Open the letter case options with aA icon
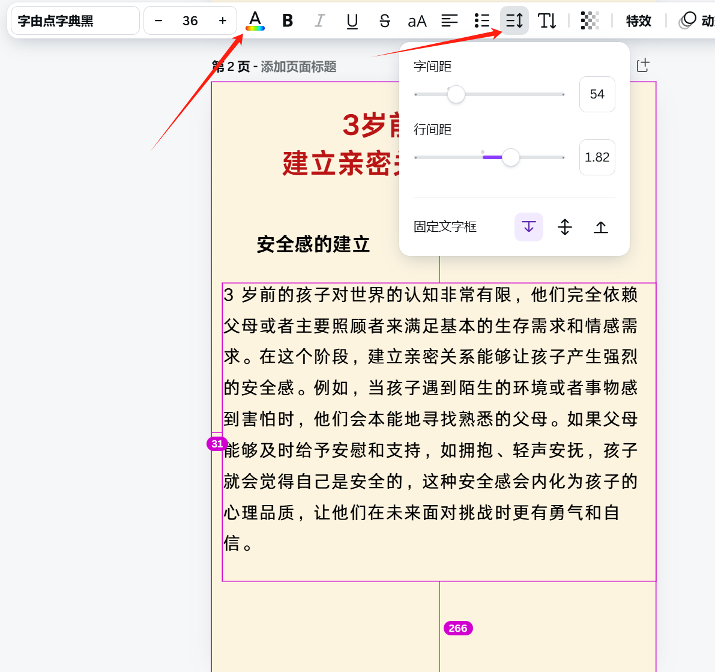This screenshot has height=672, width=715. pyautogui.click(x=417, y=20)
